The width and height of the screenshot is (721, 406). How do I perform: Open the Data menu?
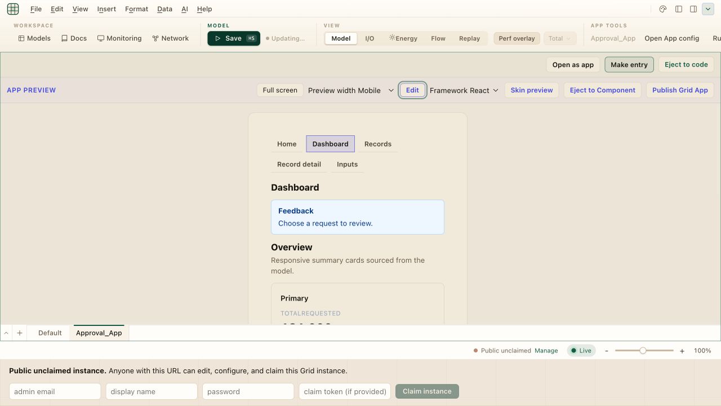164,9
